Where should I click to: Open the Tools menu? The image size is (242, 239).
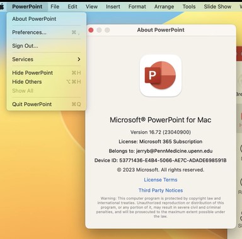(x=189, y=7)
